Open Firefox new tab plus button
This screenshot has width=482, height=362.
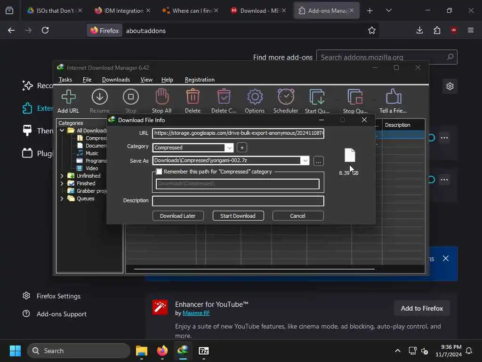[370, 11]
